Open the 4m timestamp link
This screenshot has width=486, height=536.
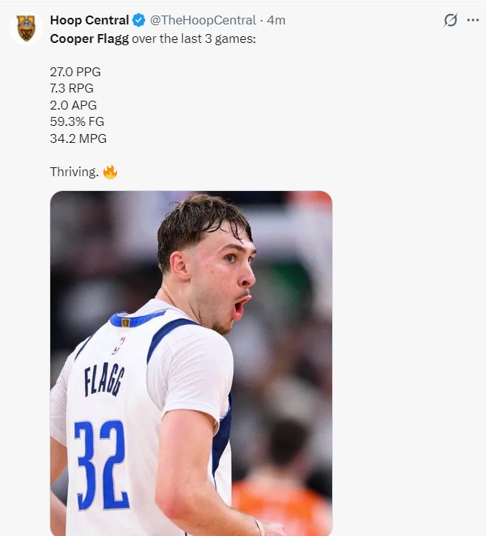click(x=276, y=20)
